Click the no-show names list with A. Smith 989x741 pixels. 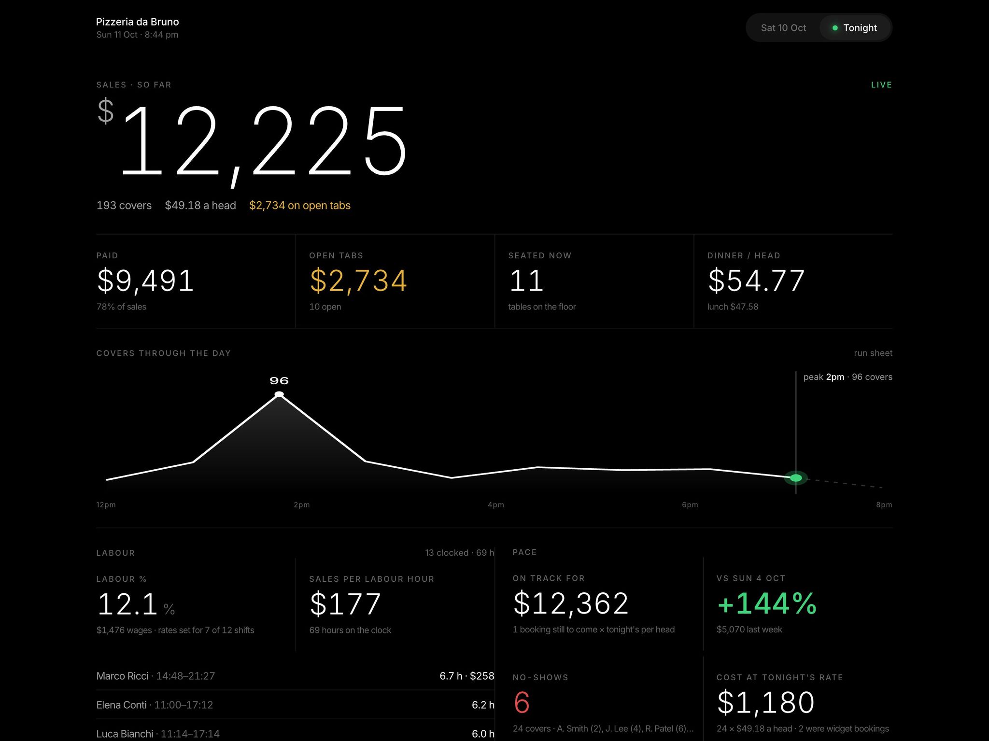[603, 729]
